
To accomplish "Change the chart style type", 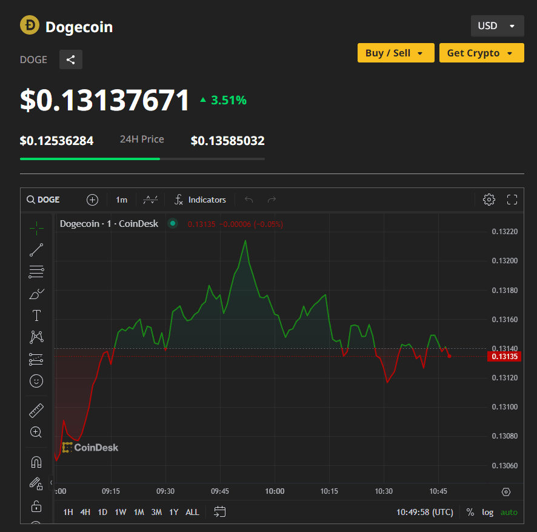I will [150, 200].
